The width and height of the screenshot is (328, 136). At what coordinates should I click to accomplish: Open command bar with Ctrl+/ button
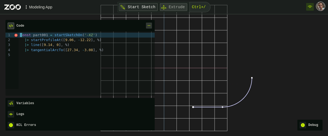pyautogui.click(x=199, y=7)
